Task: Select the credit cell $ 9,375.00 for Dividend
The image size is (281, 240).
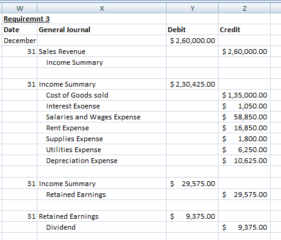Action: tap(245, 227)
